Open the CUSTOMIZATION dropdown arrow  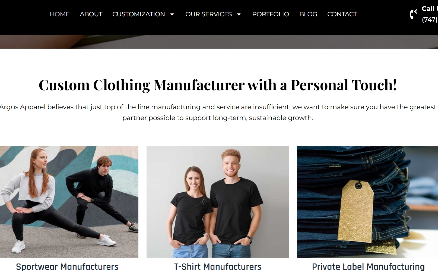point(172,14)
